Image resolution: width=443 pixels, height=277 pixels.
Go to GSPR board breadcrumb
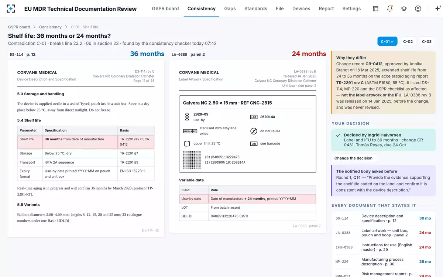coord(19,27)
